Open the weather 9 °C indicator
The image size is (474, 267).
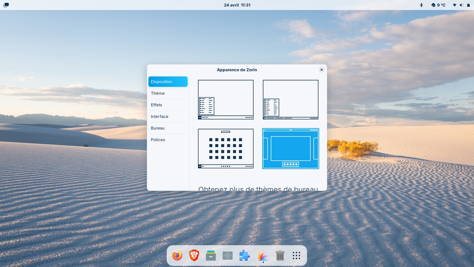click(x=438, y=5)
